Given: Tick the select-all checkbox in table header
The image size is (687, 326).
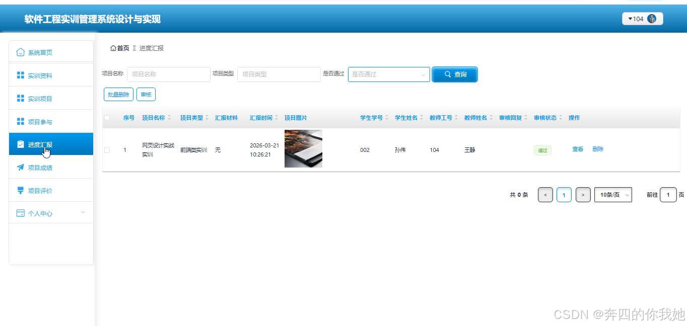Looking at the screenshot, I should (x=107, y=118).
